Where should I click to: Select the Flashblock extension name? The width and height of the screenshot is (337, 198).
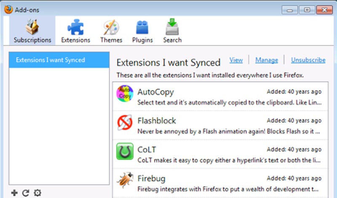pyautogui.click(x=157, y=120)
